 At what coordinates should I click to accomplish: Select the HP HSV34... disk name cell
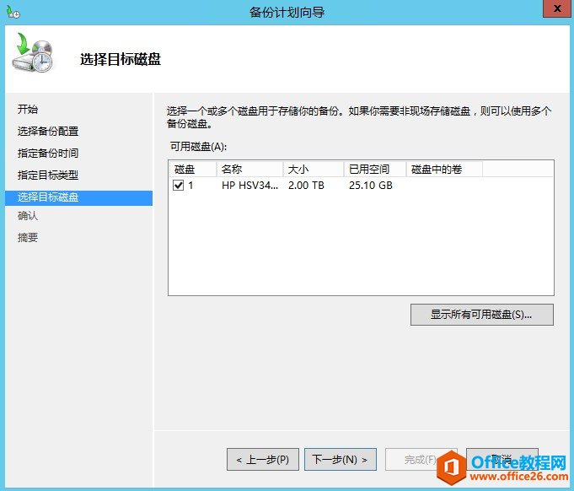pyautogui.click(x=250, y=186)
